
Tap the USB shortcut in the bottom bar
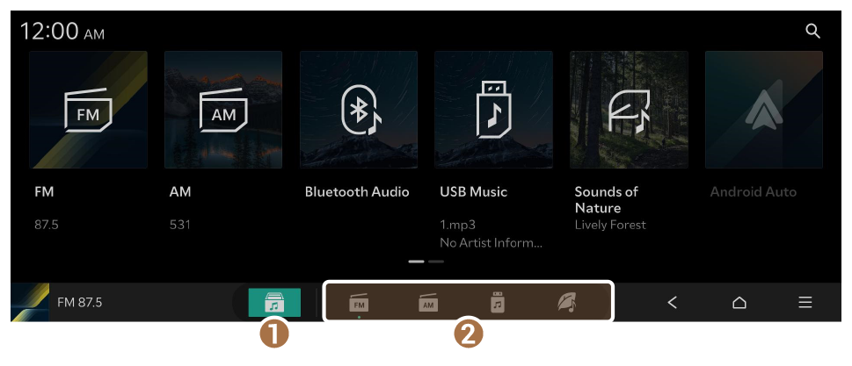[497, 303]
